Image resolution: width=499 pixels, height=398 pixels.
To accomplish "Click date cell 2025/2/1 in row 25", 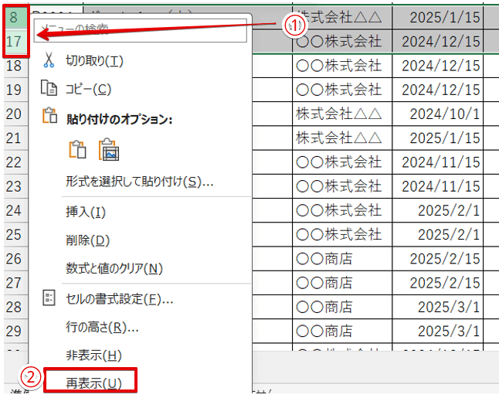I will [437, 235].
